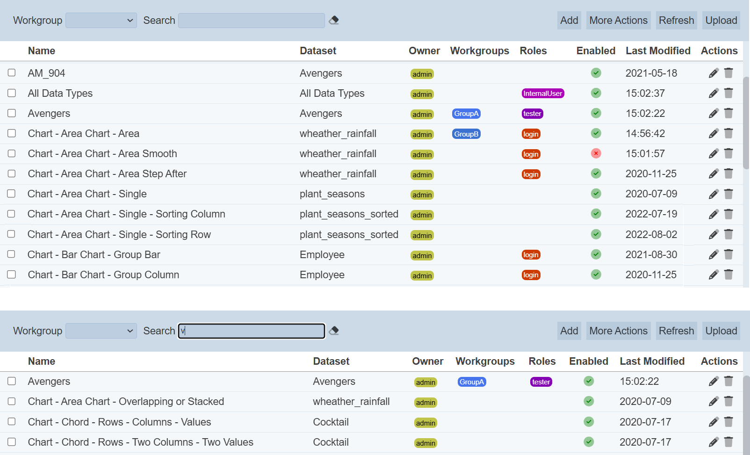Click the bottom Upload button

click(721, 331)
